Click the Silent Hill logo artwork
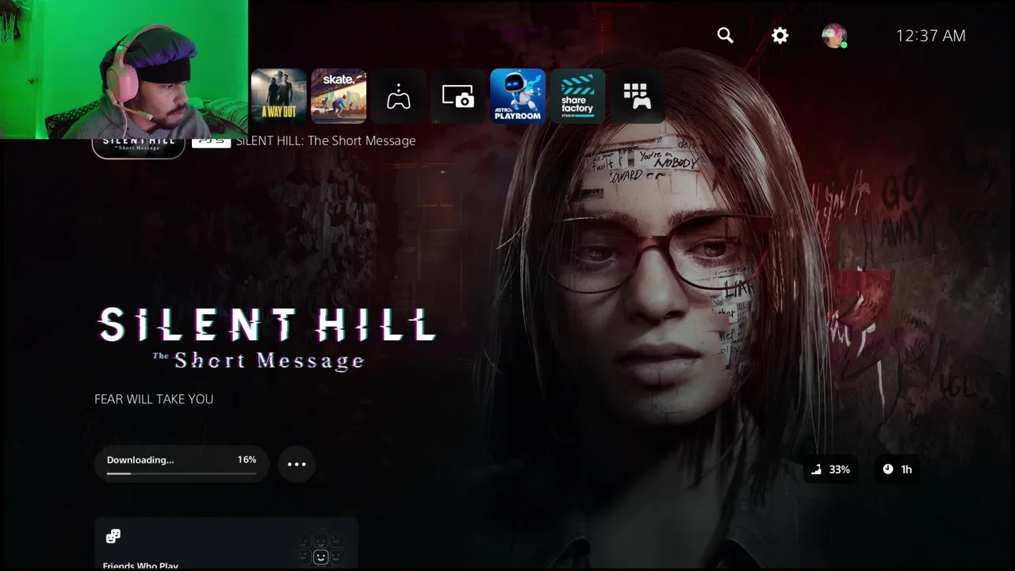The width and height of the screenshot is (1015, 571). point(266,339)
